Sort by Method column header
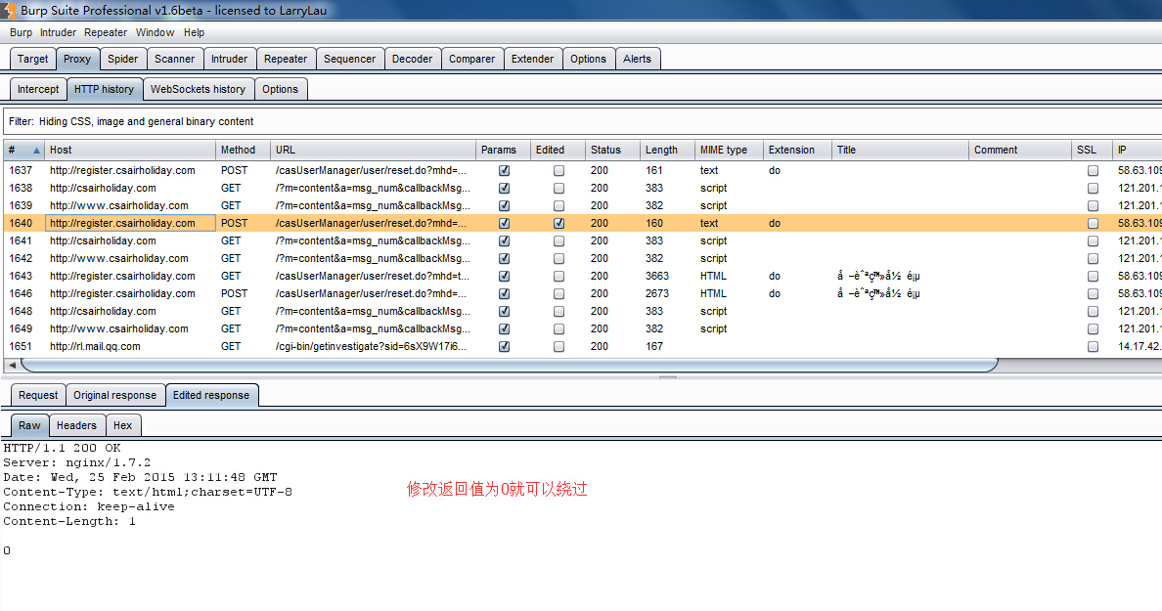The width and height of the screenshot is (1162, 611). tap(243, 150)
